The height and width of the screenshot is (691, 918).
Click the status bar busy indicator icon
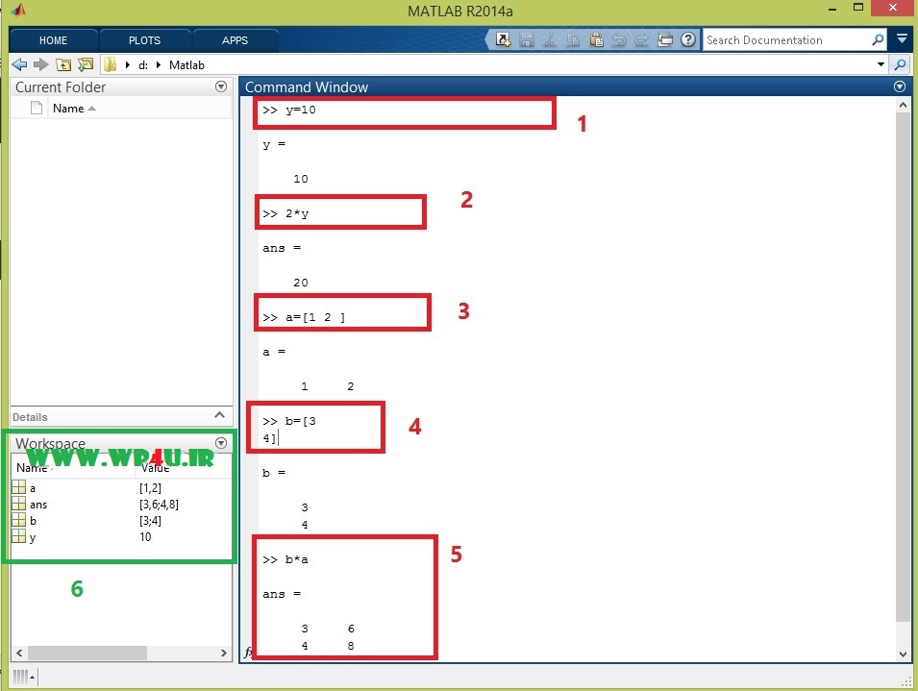pyautogui.click(x=23, y=677)
